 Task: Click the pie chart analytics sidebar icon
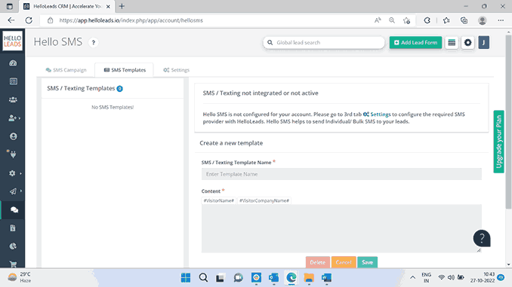(13, 246)
